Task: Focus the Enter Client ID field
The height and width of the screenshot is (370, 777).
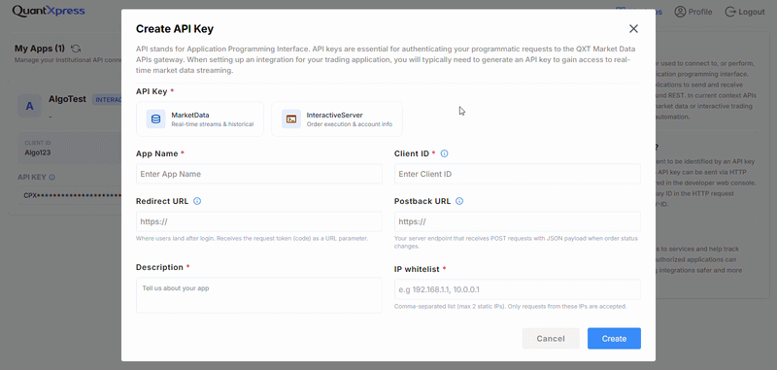Action: (518, 174)
